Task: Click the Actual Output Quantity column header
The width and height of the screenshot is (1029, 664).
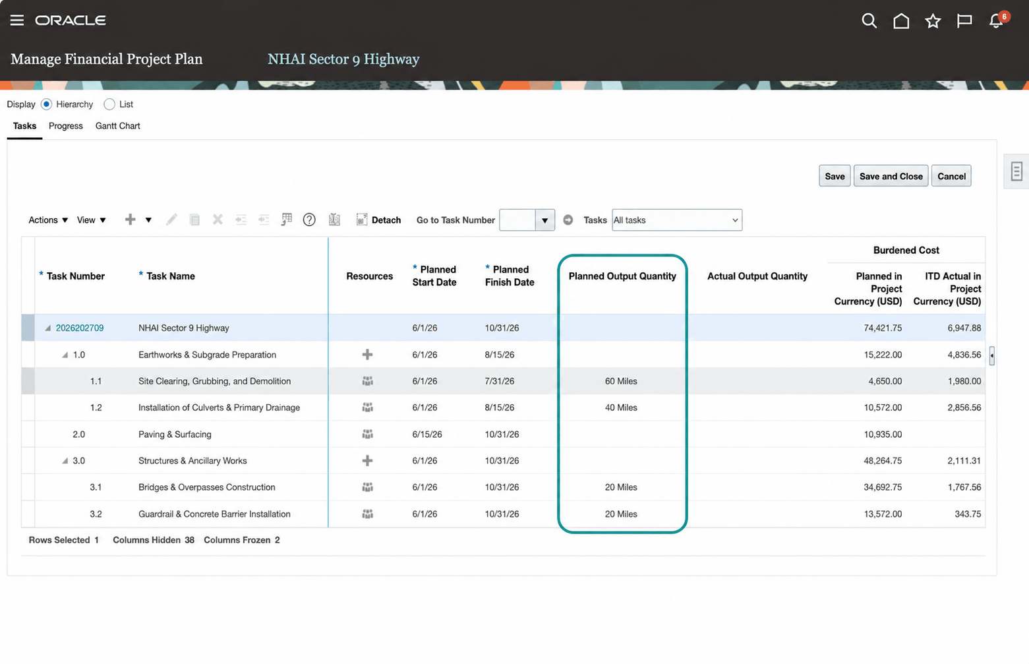Action: (x=757, y=276)
